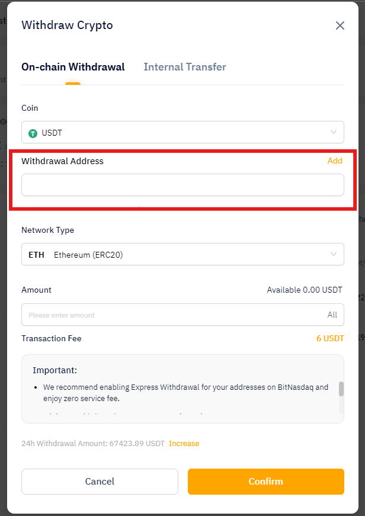Click the Add address link
Image resolution: width=365 pixels, height=516 pixels.
click(335, 161)
